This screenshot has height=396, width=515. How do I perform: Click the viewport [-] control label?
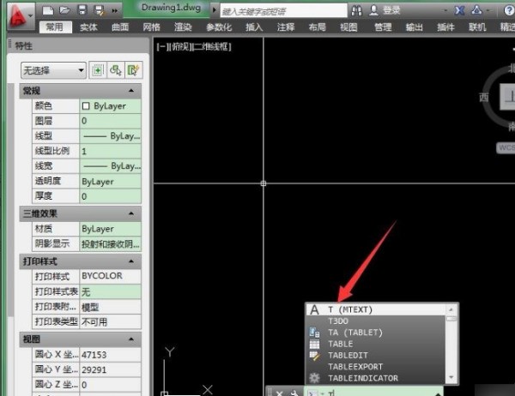(162, 47)
